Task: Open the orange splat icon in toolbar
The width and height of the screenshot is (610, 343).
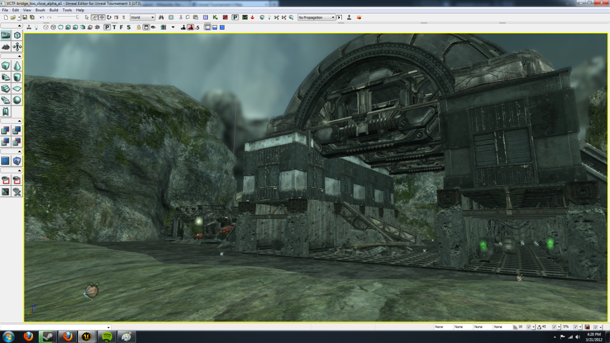Action: click(359, 17)
